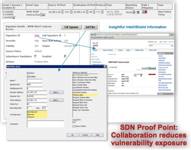Image resolution: width=191 pixels, height=150 pixels.
Task: Click Go button beside Cisco Search field
Action: pyautogui.click(x=172, y=45)
